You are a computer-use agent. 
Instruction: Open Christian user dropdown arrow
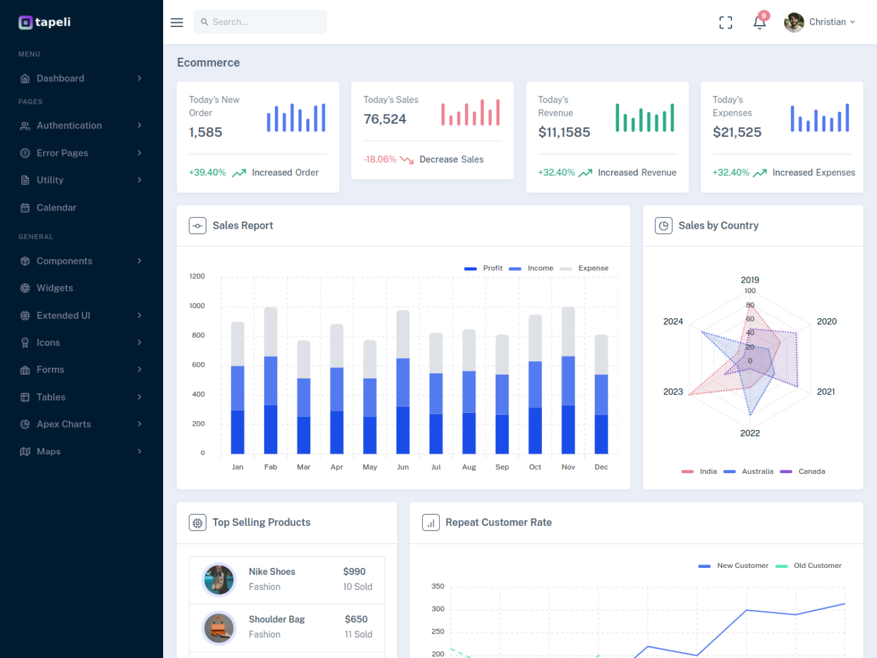(852, 22)
